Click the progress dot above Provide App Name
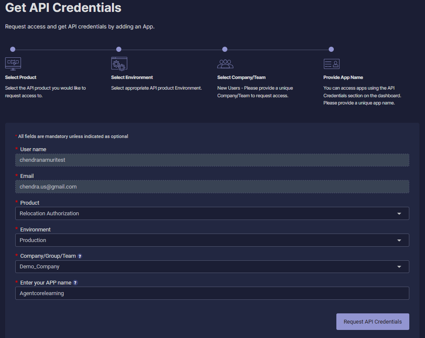The height and width of the screenshot is (338, 425). 331,49
